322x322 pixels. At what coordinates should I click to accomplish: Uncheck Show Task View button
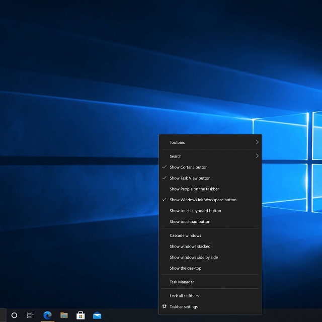[210, 178]
